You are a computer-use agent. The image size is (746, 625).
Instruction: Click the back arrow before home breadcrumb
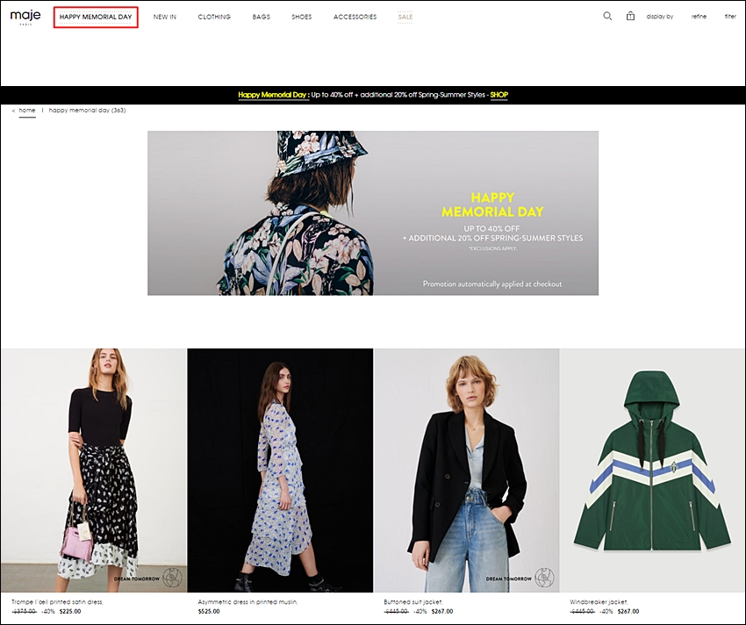(13, 111)
